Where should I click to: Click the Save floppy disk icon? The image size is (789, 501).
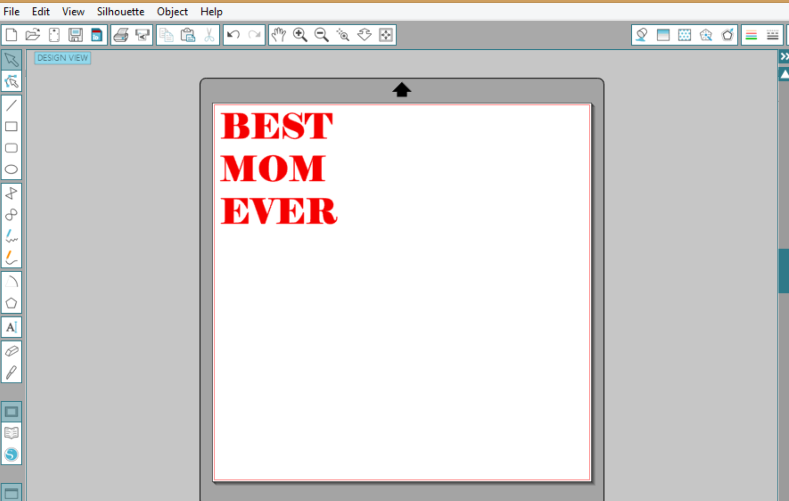click(x=75, y=35)
